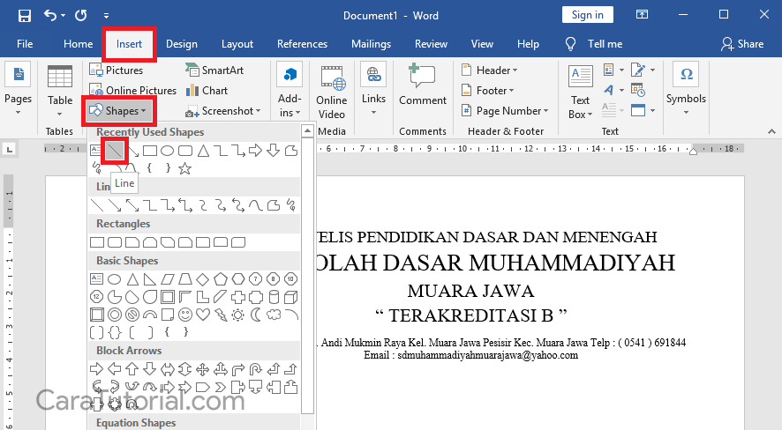
Task: Click the Date & Time icon
Action: pyautogui.click(x=638, y=90)
